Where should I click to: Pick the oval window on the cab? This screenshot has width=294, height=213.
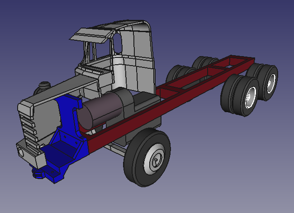point(118,43)
